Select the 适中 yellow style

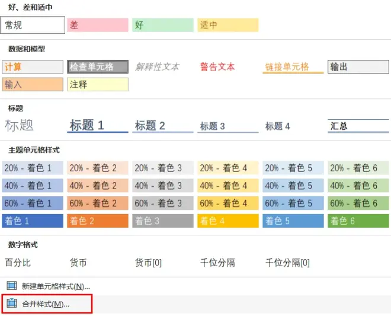pyautogui.click(x=228, y=25)
